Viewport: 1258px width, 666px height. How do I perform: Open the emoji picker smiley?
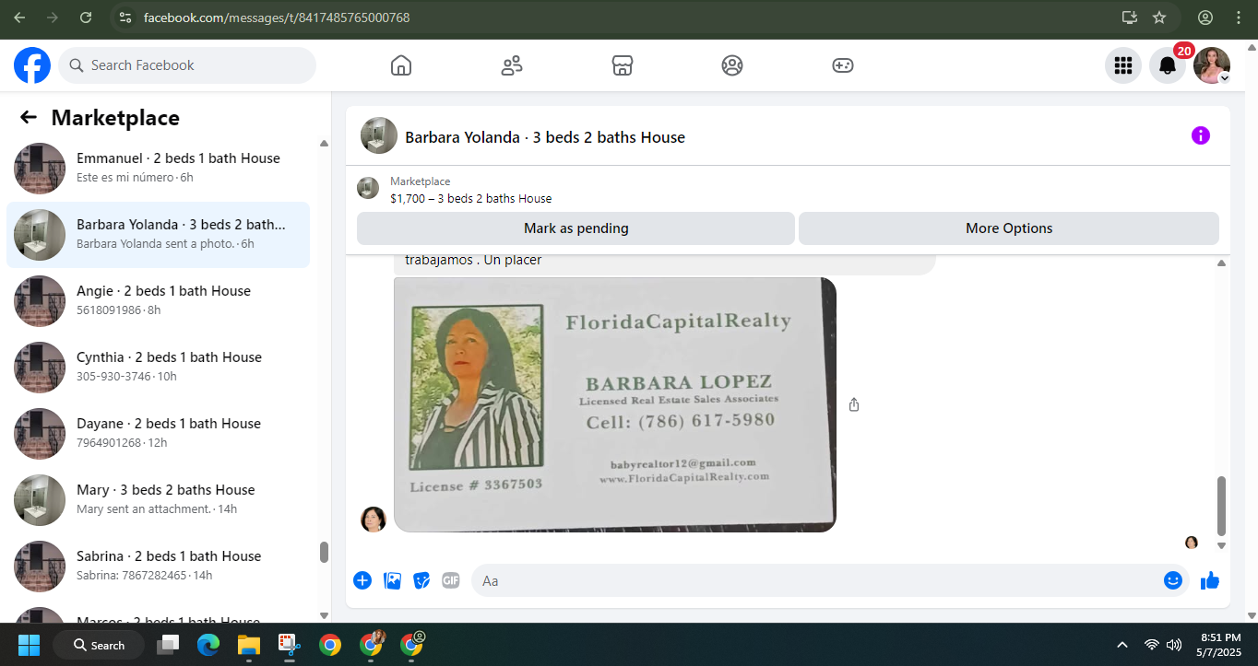click(1173, 580)
